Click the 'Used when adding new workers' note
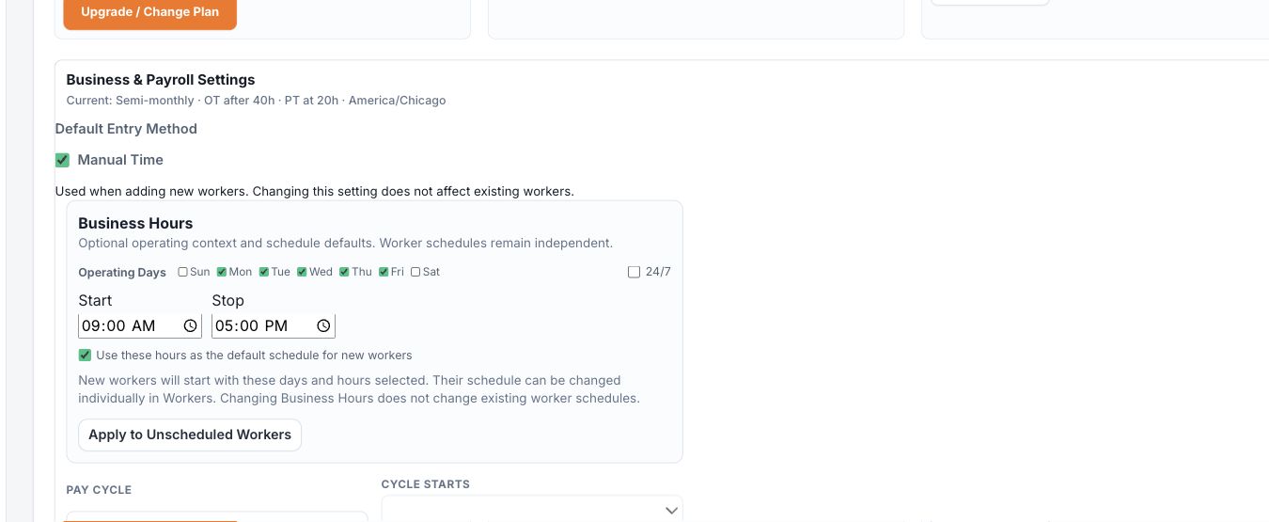The height and width of the screenshot is (522, 1269). 315,191
